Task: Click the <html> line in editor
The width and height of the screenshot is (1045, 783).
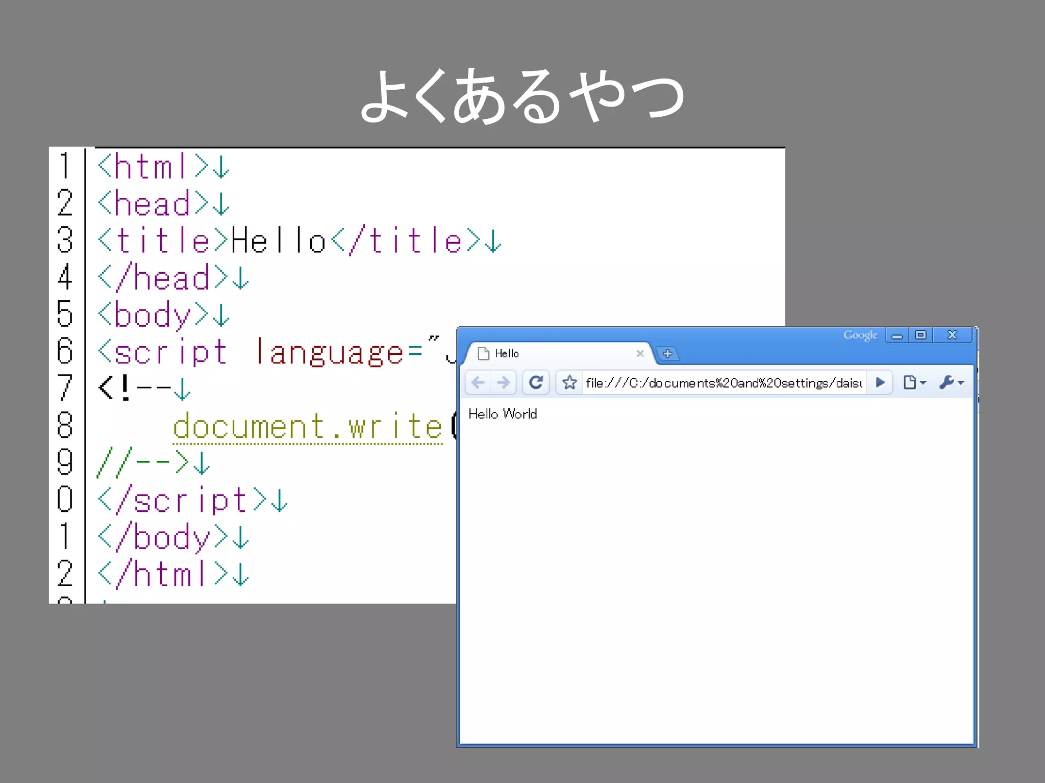Action: (164, 167)
